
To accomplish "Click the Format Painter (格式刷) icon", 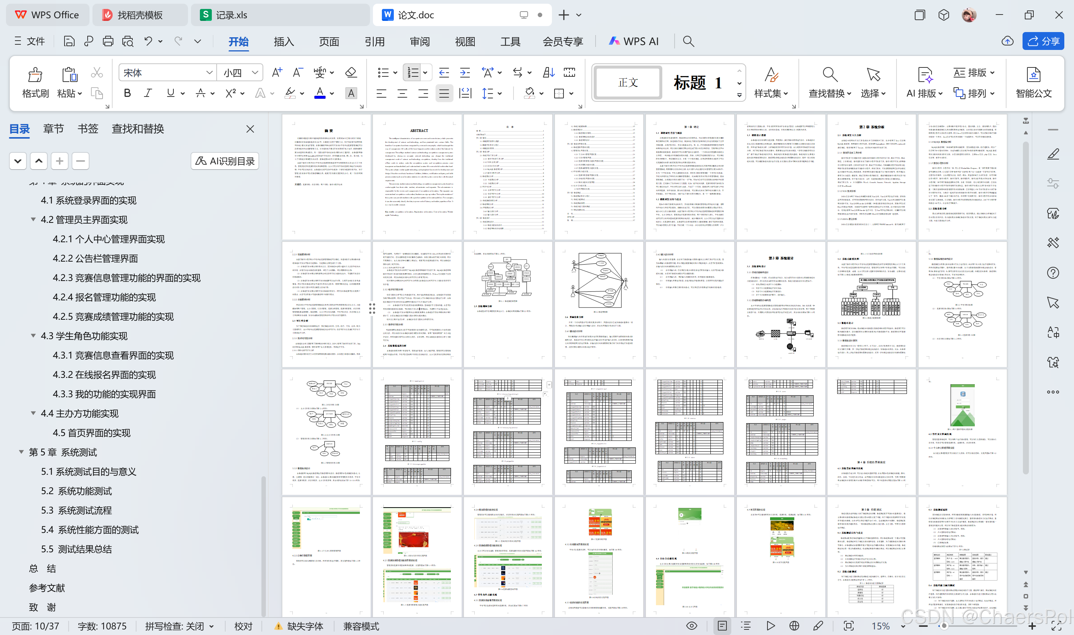I will point(35,75).
